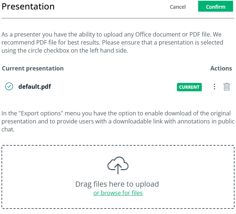
Task: Click the green CURRENT badge
Action: [189, 87]
